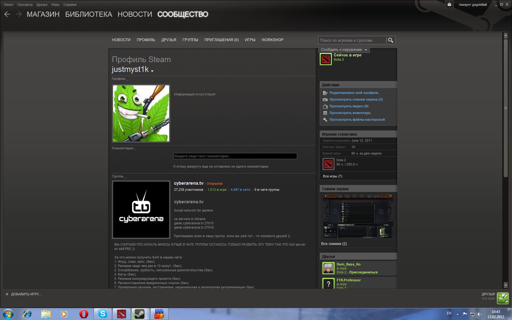Open the Steam menu
512x320 pixels.
coord(9,5)
